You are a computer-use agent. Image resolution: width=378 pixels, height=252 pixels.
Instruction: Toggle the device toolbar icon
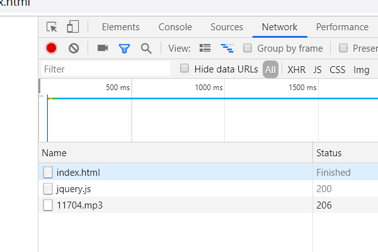point(73,27)
